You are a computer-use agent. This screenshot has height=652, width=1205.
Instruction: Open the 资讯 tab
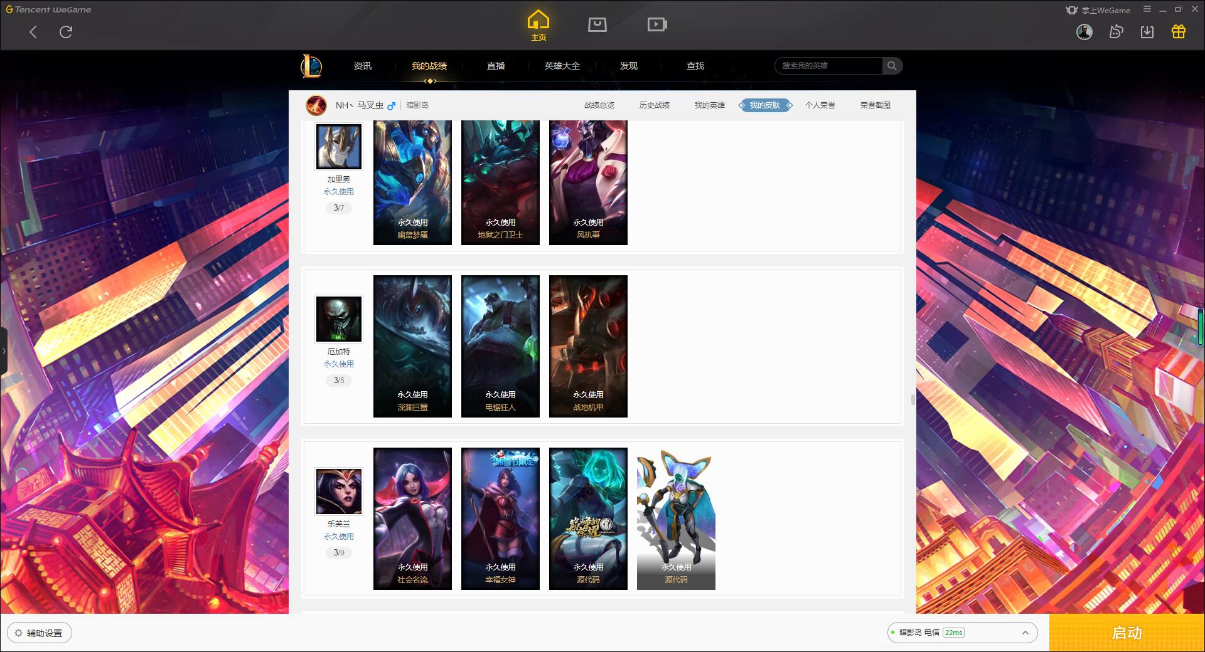[363, 66]
